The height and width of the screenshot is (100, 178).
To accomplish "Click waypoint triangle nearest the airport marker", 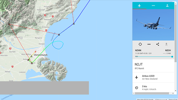I will coord(31,56).
